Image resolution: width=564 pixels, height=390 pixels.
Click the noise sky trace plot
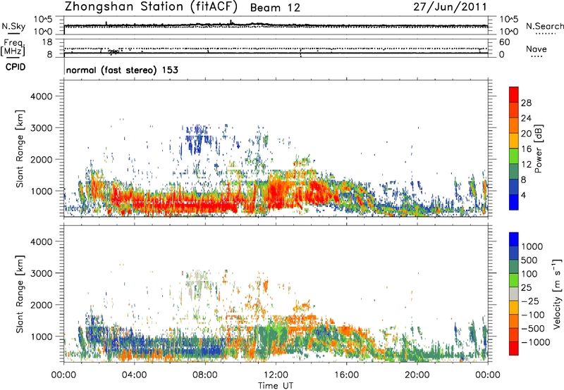276,25
